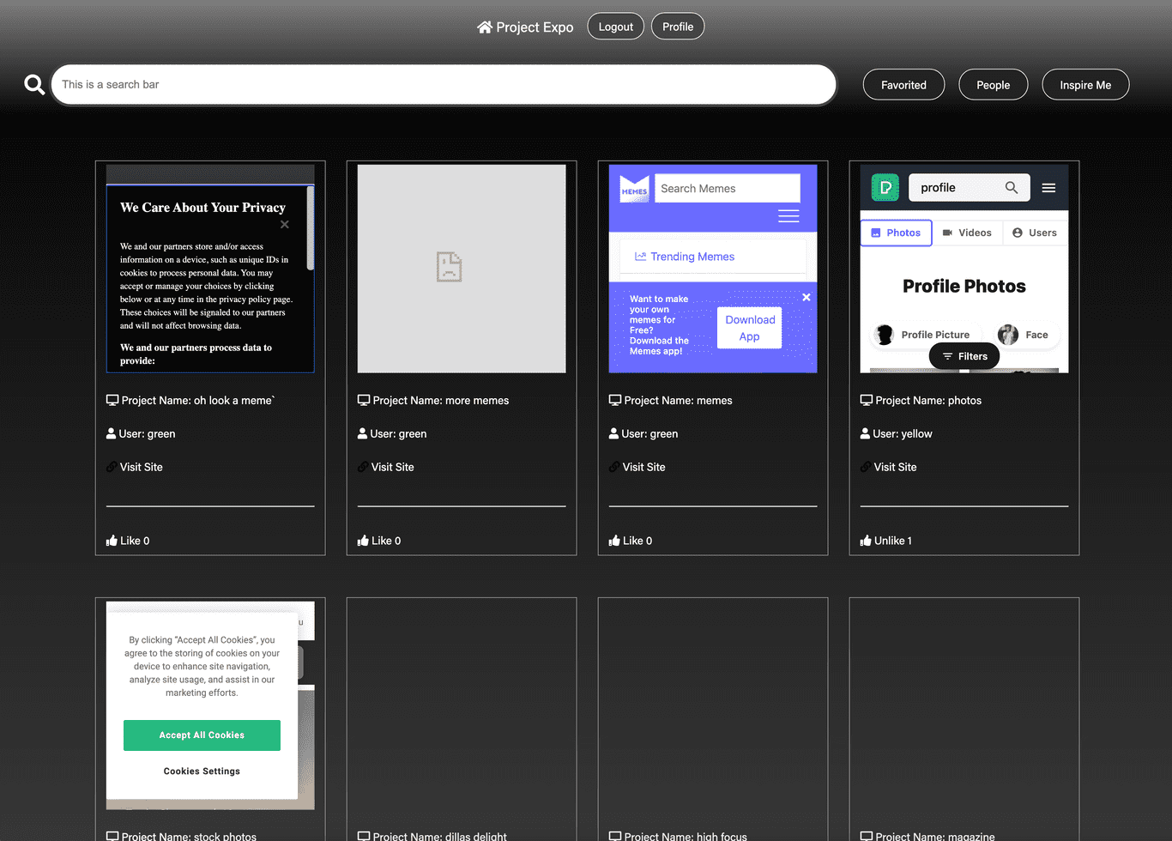The image size is (1172, 841).
Task: Click the Inspire Me button
Action: point(1085,85)
